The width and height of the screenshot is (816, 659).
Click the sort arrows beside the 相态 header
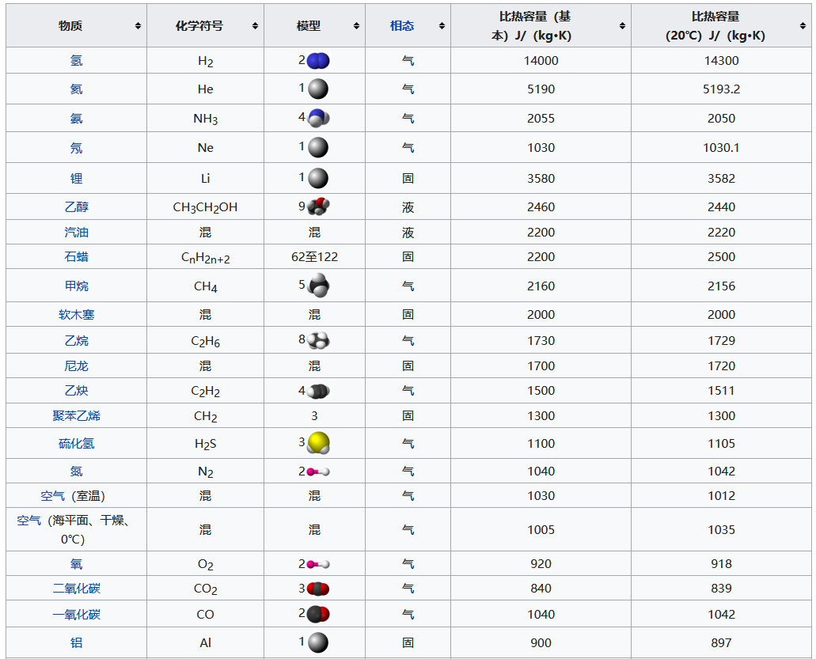coord(442,25)
